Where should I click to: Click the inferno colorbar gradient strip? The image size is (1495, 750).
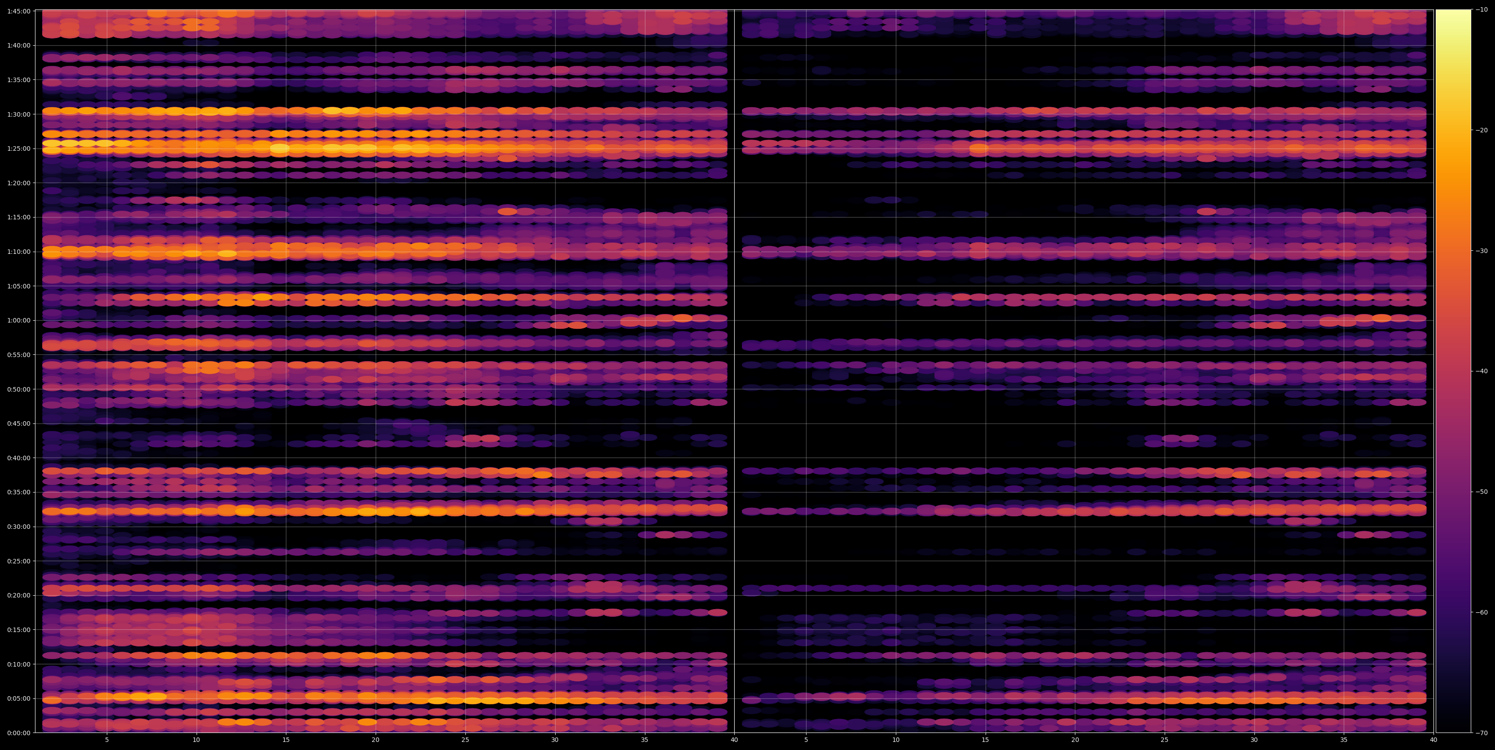[x=1453, y=371]
